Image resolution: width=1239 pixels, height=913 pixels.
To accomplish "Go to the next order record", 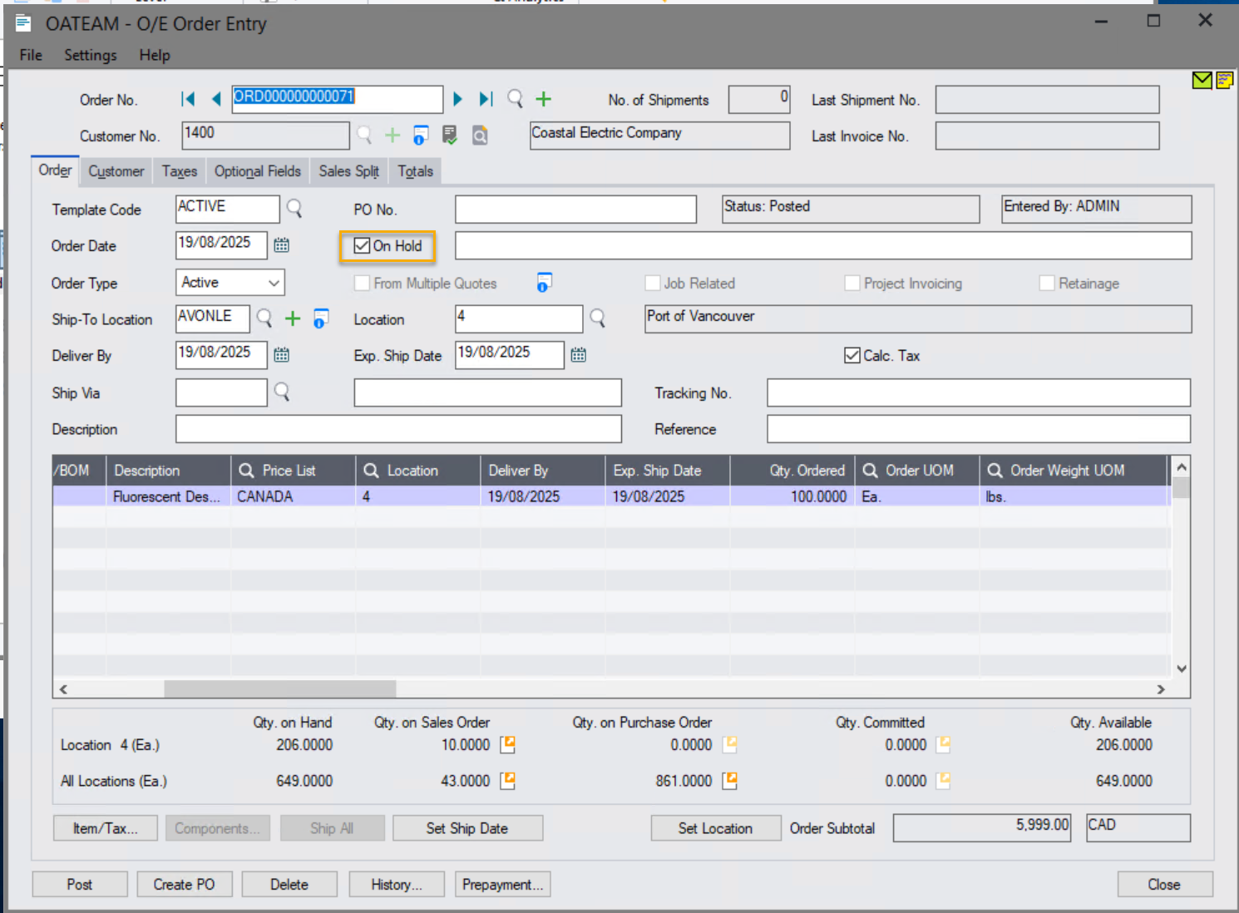I will pos(457,100).
